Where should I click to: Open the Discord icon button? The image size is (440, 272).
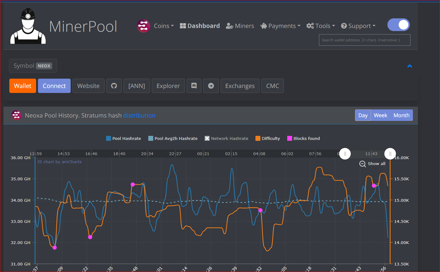(x=194, y=86)
